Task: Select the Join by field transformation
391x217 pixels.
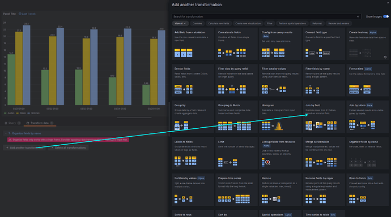Action: 324,117
